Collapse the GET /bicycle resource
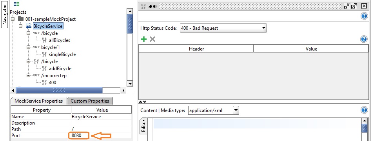 28,33
